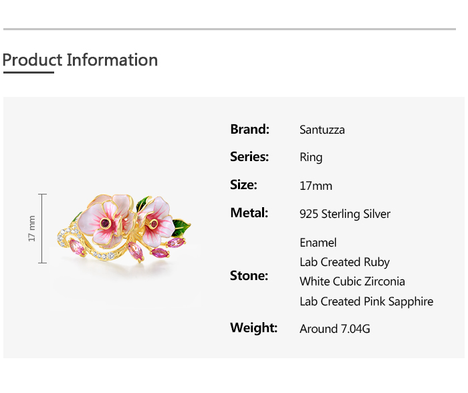Screen dimensions: 468x393
Task: Select the Santuzza brand name
Action: (322, 130)
